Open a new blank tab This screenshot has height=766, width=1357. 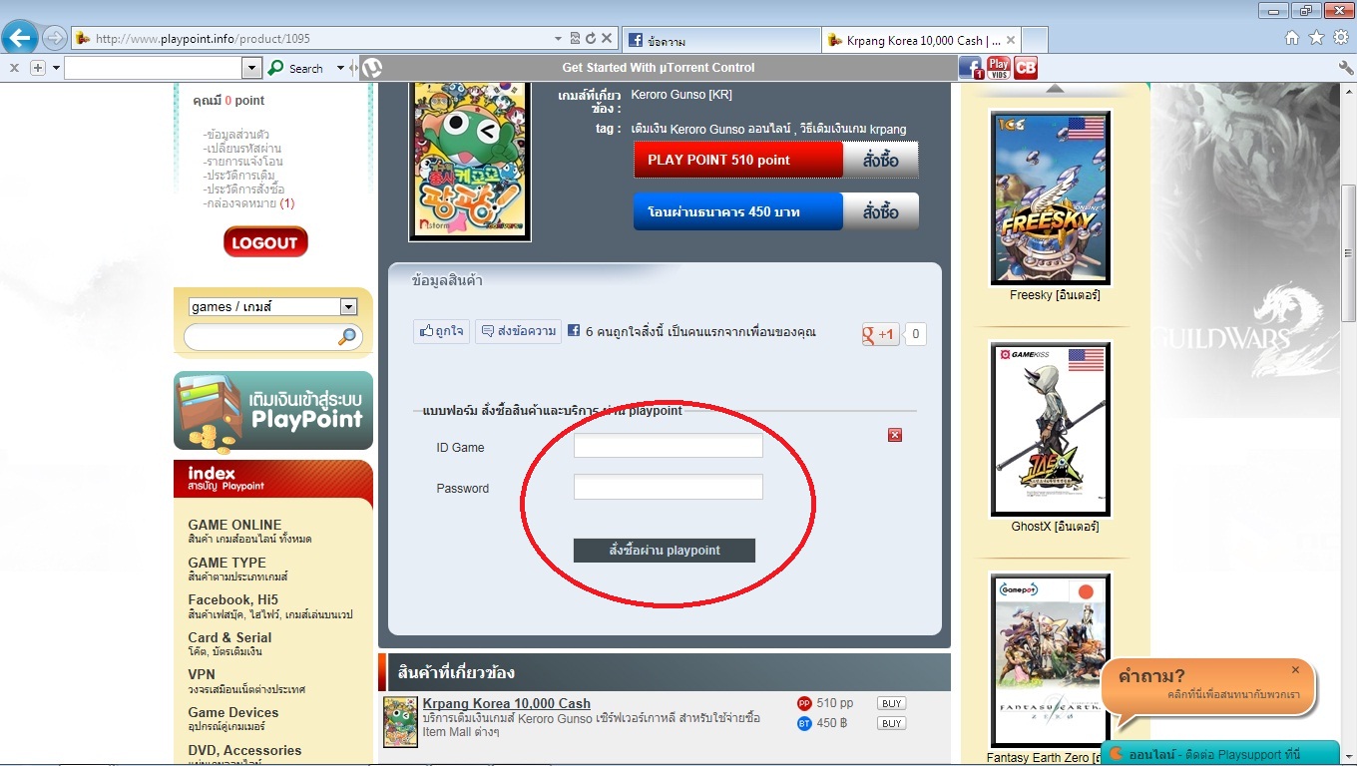tap(1035, 41)
